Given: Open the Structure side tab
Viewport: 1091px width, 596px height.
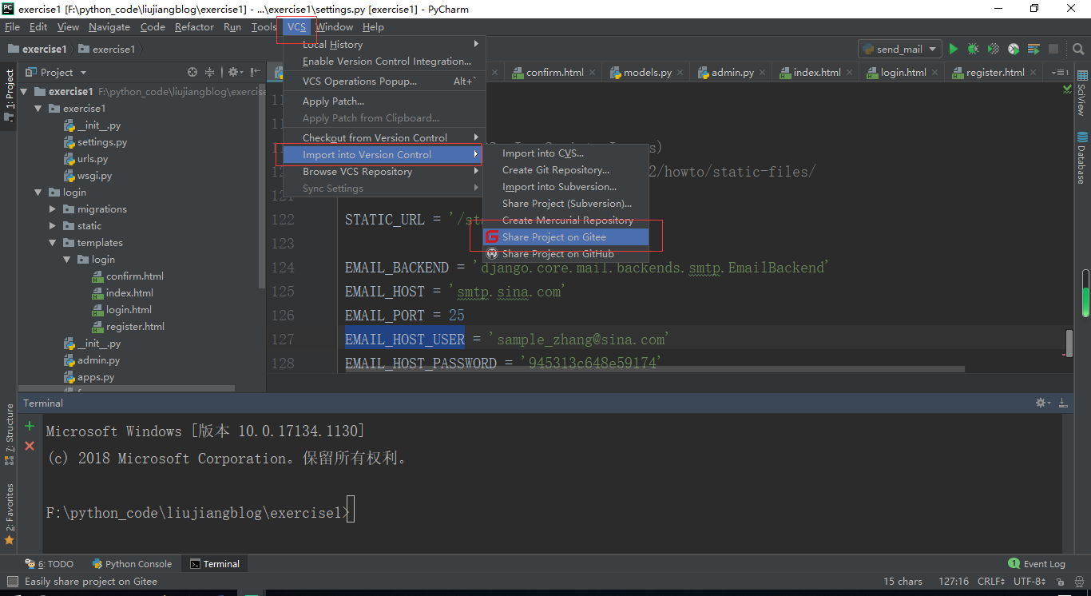Looking at the screenshot, I should point(10,434).
